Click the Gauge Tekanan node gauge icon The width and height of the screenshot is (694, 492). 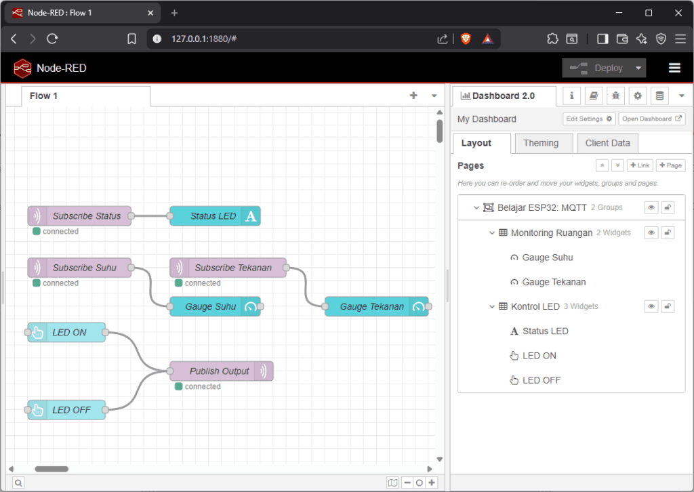419,306
